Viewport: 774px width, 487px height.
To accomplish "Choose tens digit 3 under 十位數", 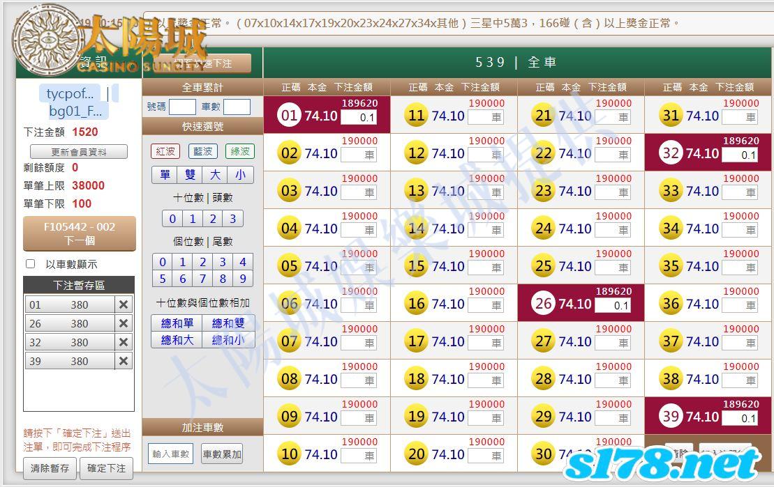I will click(233, 218).
